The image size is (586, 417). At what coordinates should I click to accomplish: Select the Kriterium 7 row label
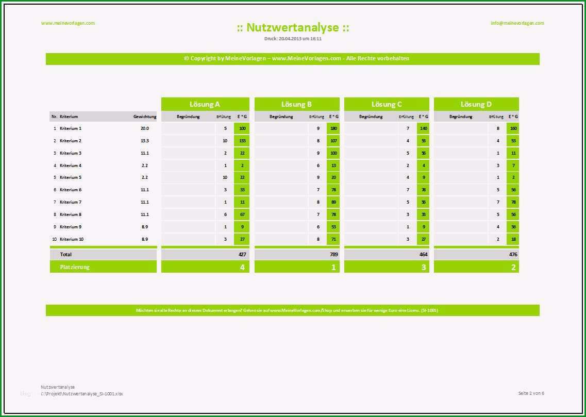point(71,202)
